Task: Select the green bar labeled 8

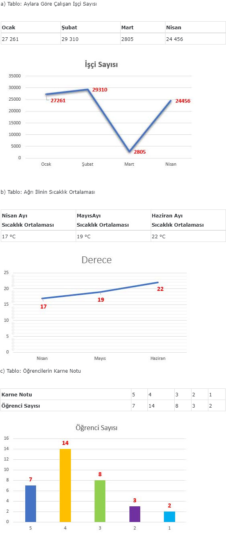Action: coord(100,501)
